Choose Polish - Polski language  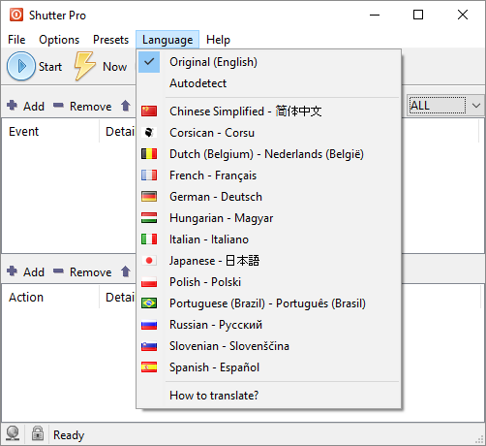[x=268, y=282]
